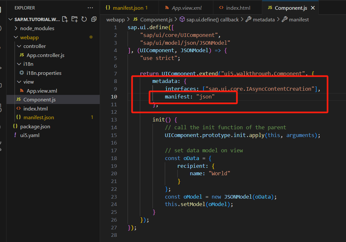The width and height of the screenshot is (346, 242).
Task: Expand the node_modules folder
Action: 37,28
